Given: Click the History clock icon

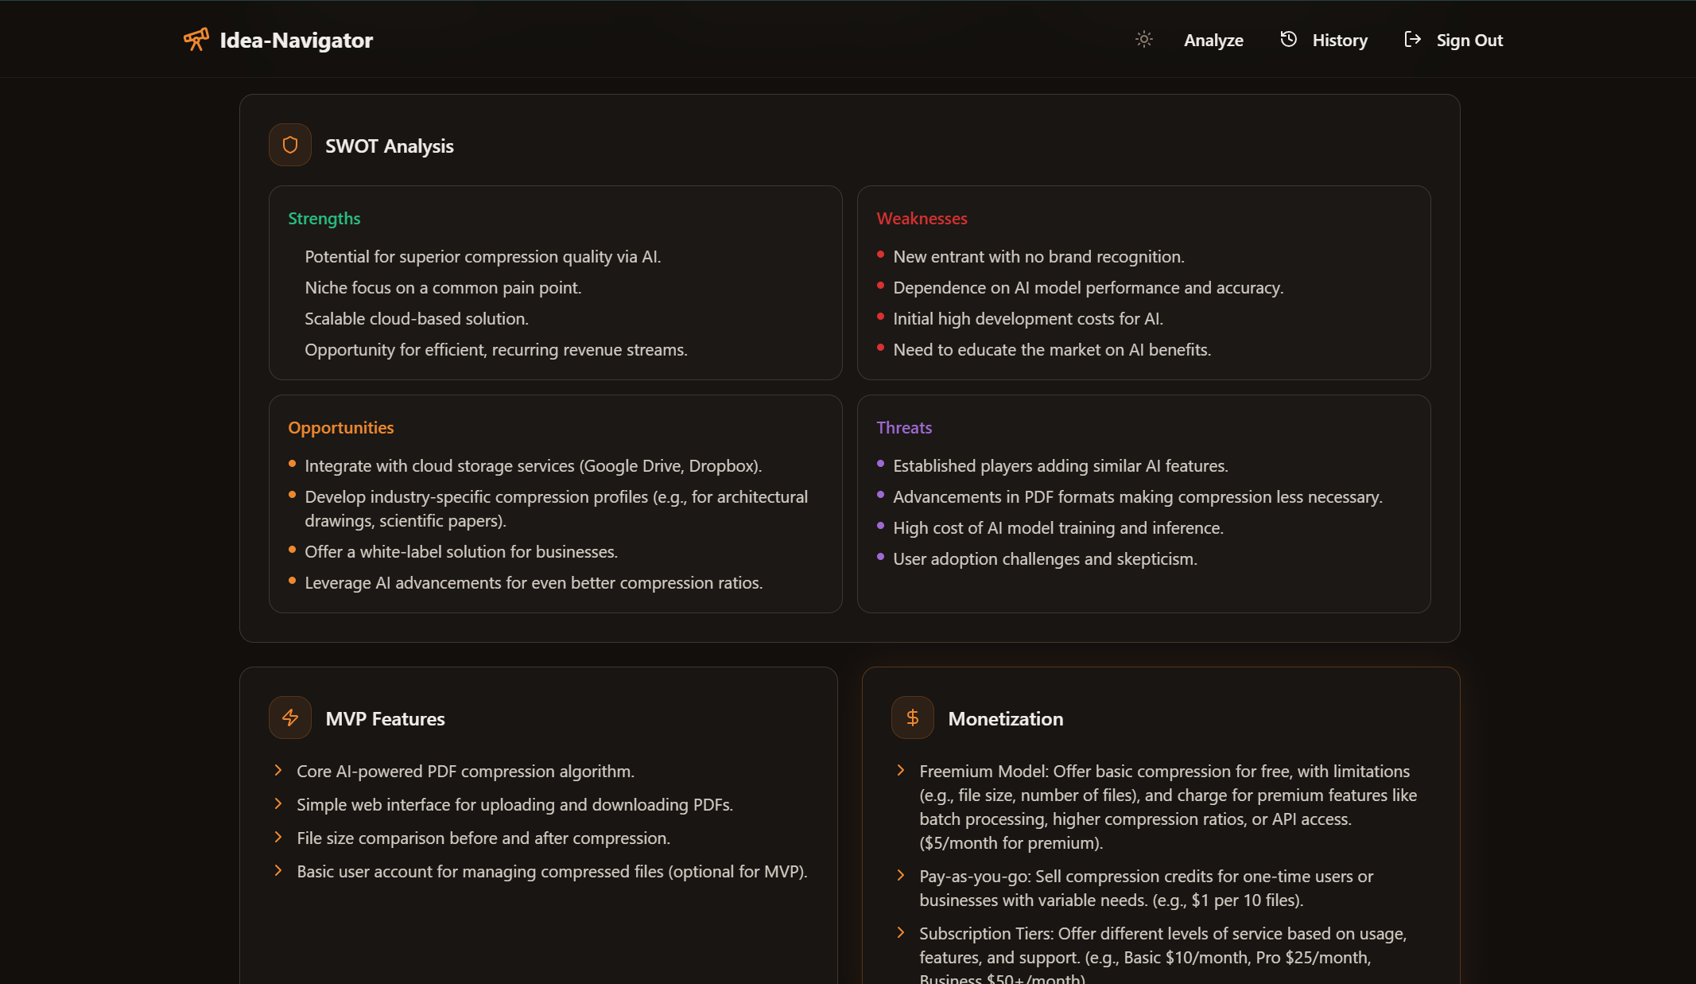Looking at the screenshot, I should coord(1288,39).
